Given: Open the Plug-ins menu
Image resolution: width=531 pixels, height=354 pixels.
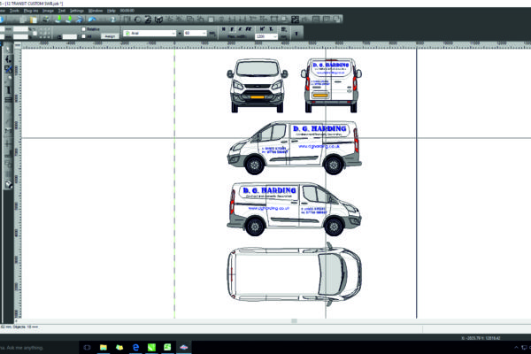Looking at the screenshot, I should coord(31,11).
